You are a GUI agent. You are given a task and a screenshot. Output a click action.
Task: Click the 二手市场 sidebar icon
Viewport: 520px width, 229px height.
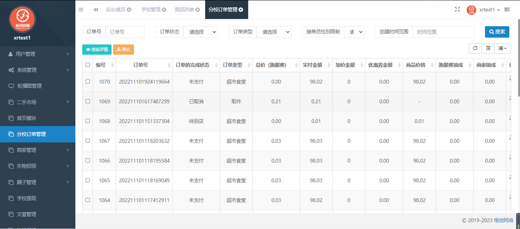point(11,102)
